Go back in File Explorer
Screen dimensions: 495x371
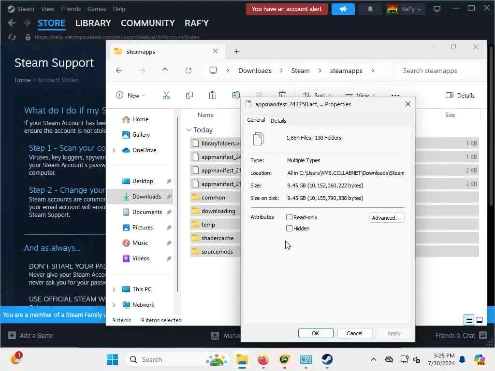(x=119, y=71)
